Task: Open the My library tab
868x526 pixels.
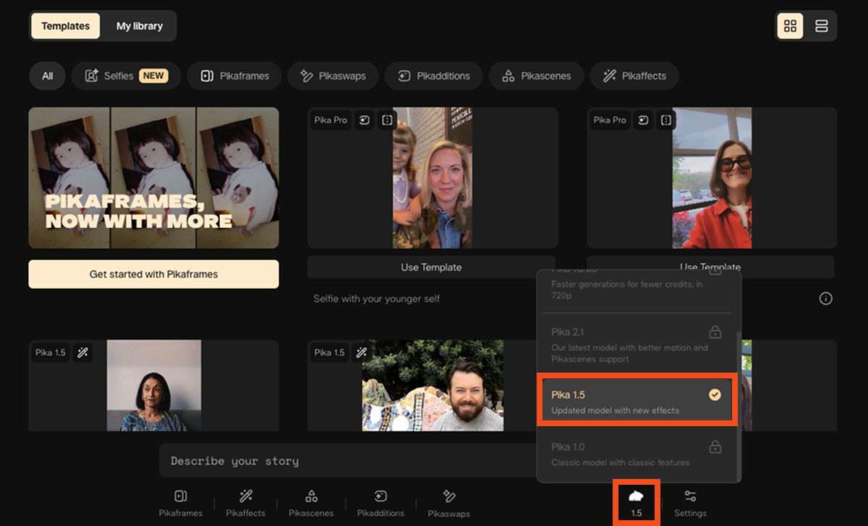Action: click(140, 26)
